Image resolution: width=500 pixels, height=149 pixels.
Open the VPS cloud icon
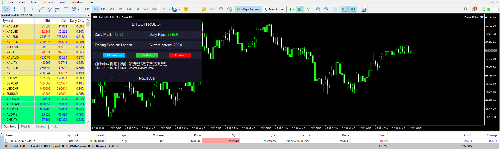click(x=221, y=9)
